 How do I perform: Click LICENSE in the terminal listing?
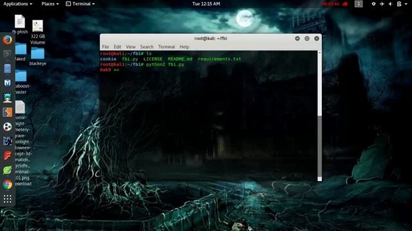pos(153,59)
